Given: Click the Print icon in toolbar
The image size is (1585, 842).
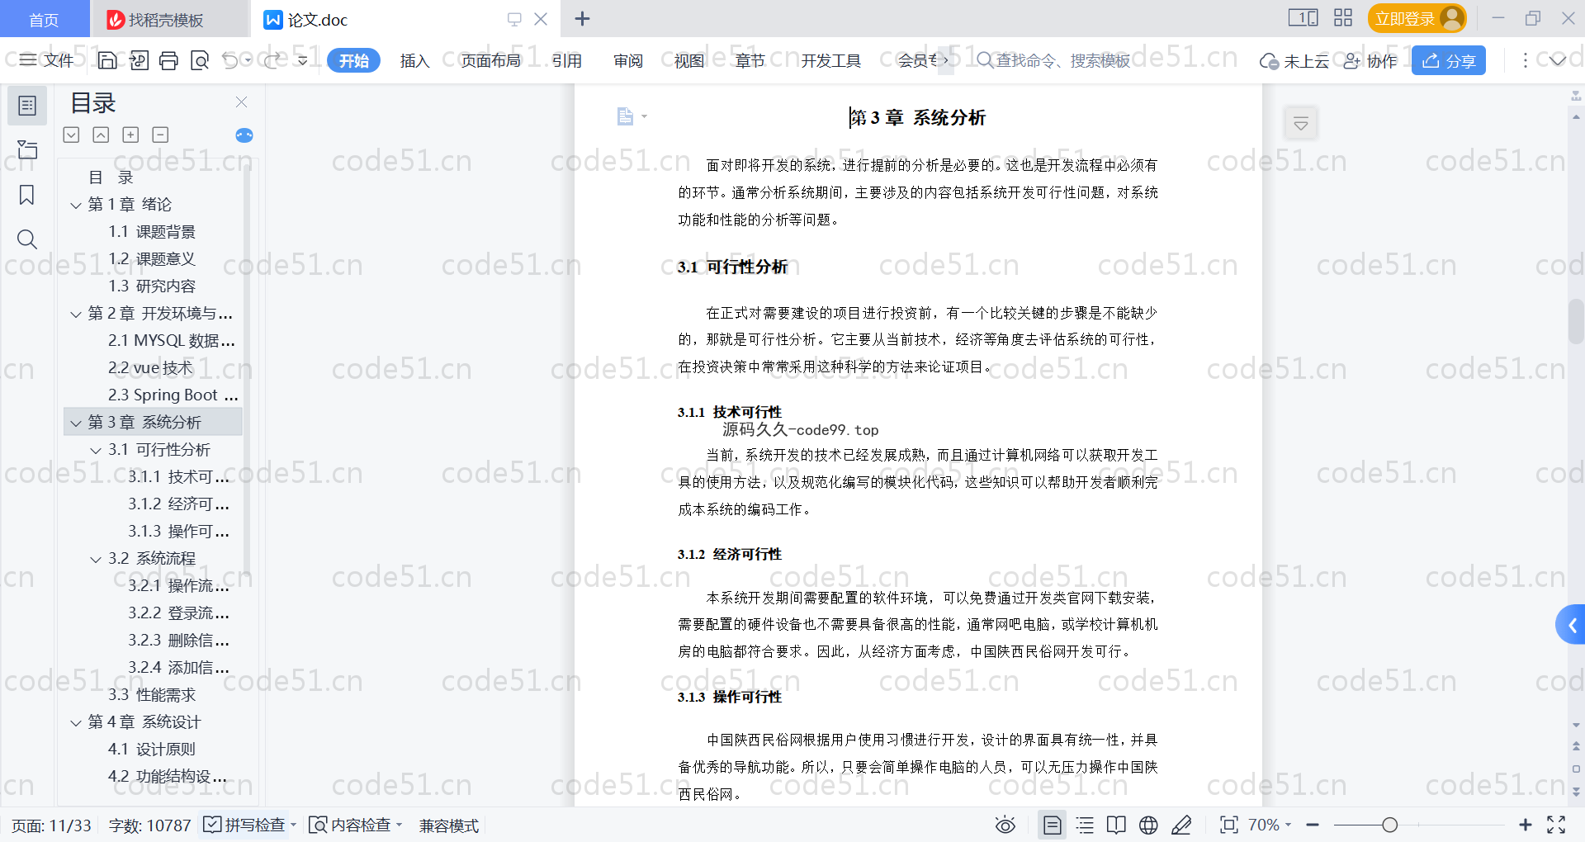Looking at the screenshot, I should point(168,60).
